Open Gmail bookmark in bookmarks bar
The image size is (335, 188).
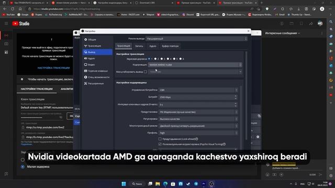[x=281, y=15]
